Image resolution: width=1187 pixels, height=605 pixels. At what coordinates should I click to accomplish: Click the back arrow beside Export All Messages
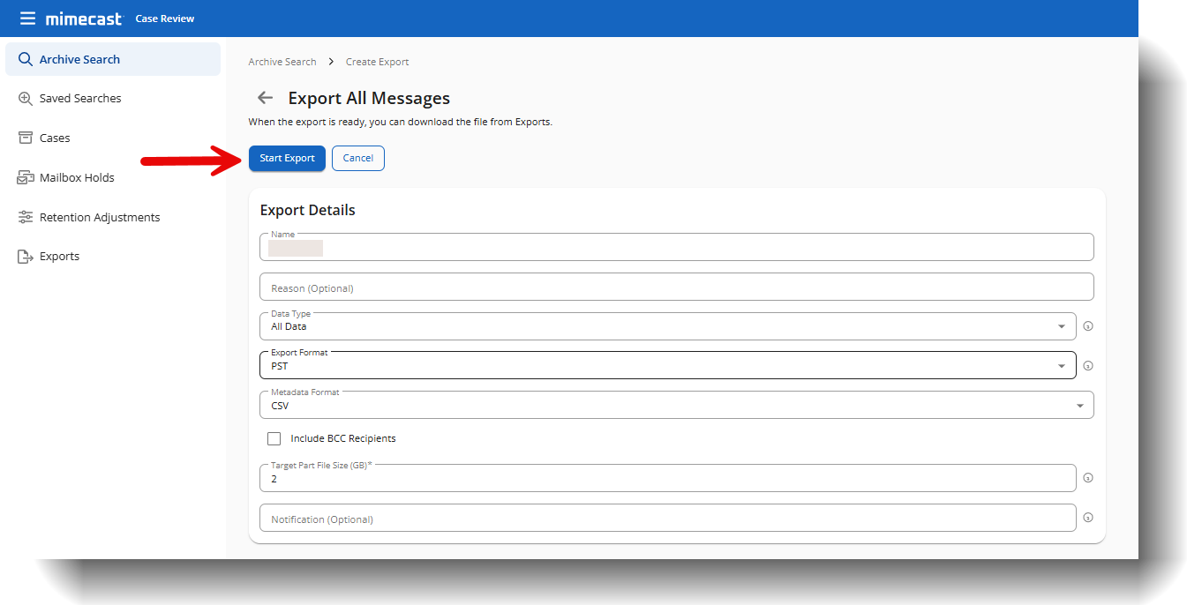265,98
